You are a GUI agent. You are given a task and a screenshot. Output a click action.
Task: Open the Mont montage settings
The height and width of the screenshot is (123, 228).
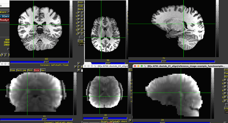tap(30, 70)
